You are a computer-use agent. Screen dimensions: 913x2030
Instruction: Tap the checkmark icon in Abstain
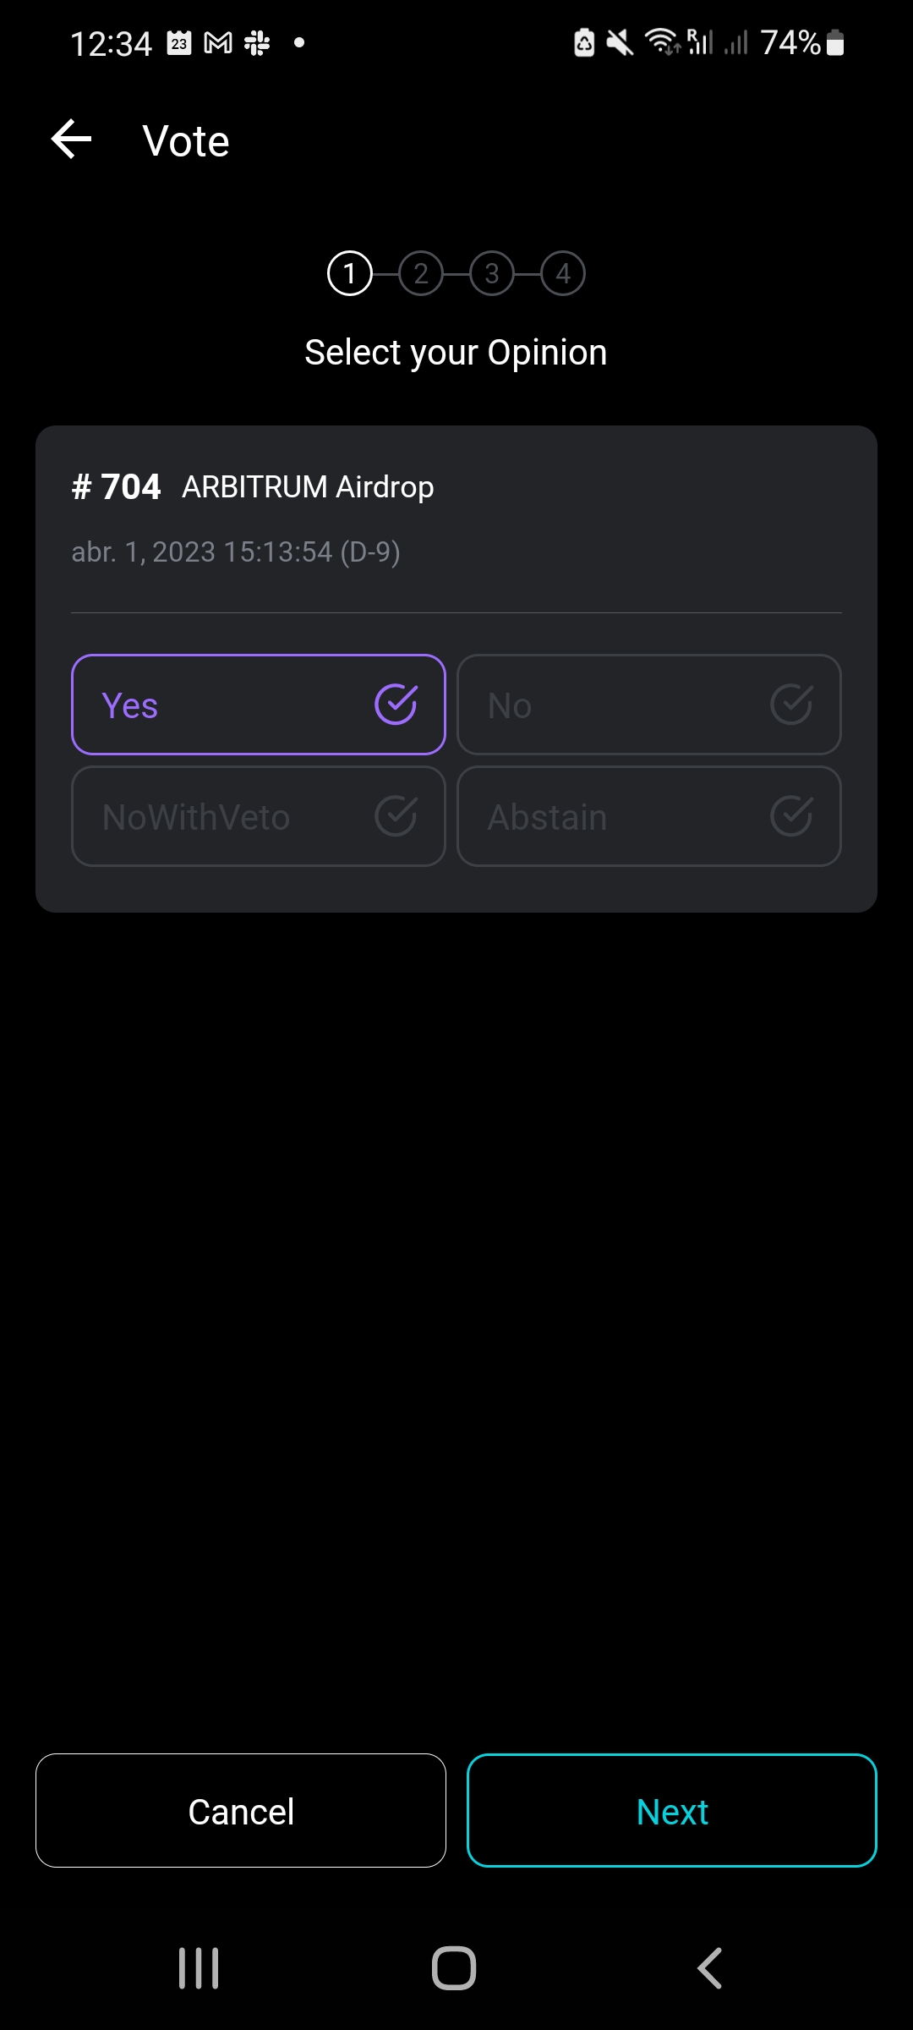(791, 816)
